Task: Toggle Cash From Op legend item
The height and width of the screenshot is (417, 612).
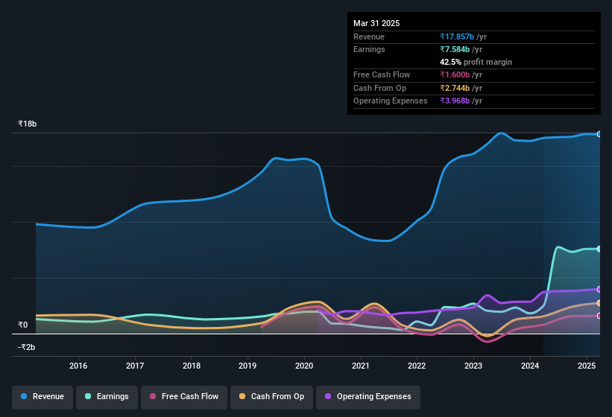Action: coord(271,397)
